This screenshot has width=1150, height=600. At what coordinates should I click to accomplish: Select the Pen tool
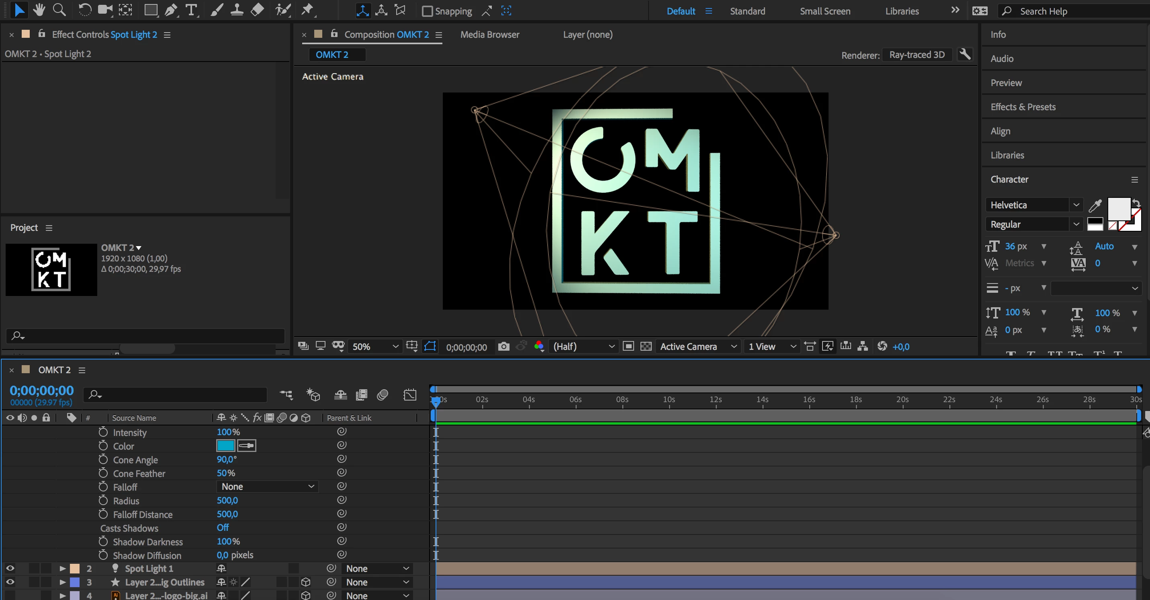point(170,10)
